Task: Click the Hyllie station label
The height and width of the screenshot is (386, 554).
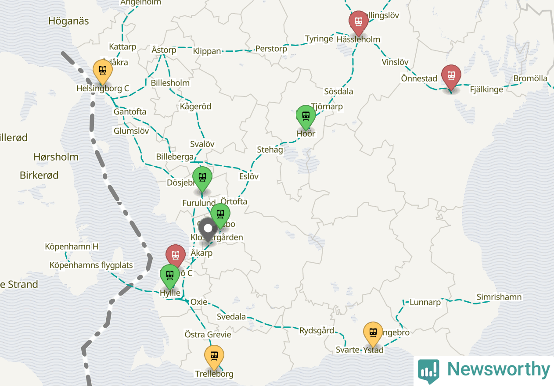Action: [170, 293]
